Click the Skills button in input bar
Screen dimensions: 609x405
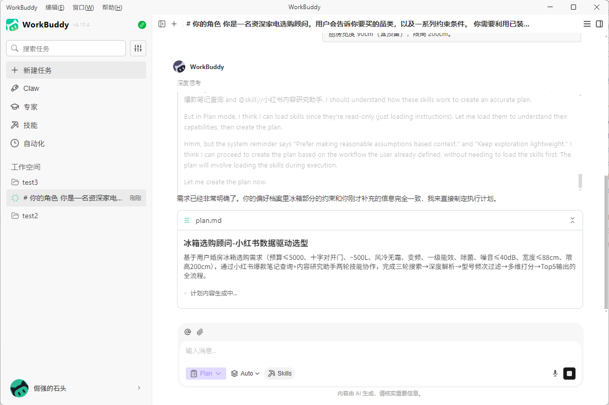click(280, 374)
